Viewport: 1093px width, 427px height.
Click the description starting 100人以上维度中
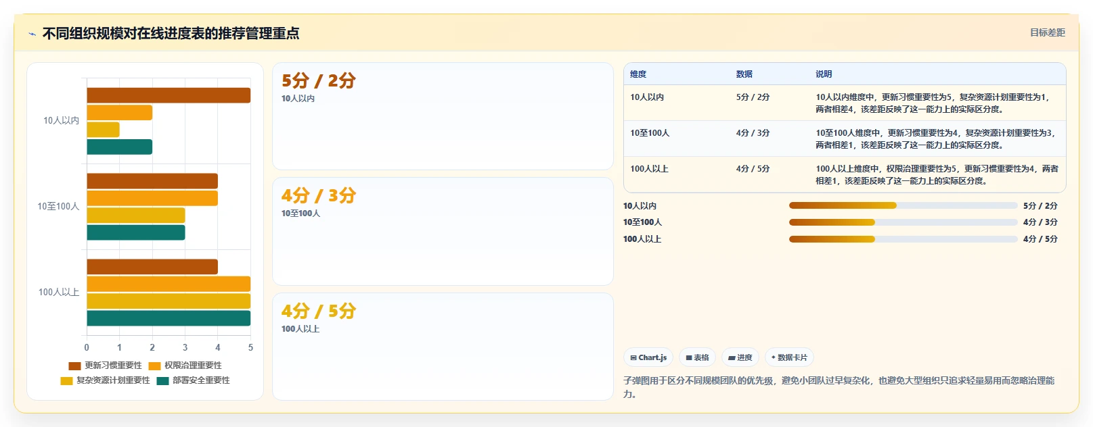(x=937, y=174)
